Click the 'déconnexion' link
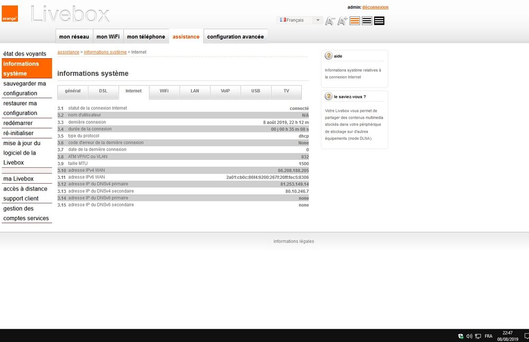This screenshot has height=342, width=529. pos(375,7)
